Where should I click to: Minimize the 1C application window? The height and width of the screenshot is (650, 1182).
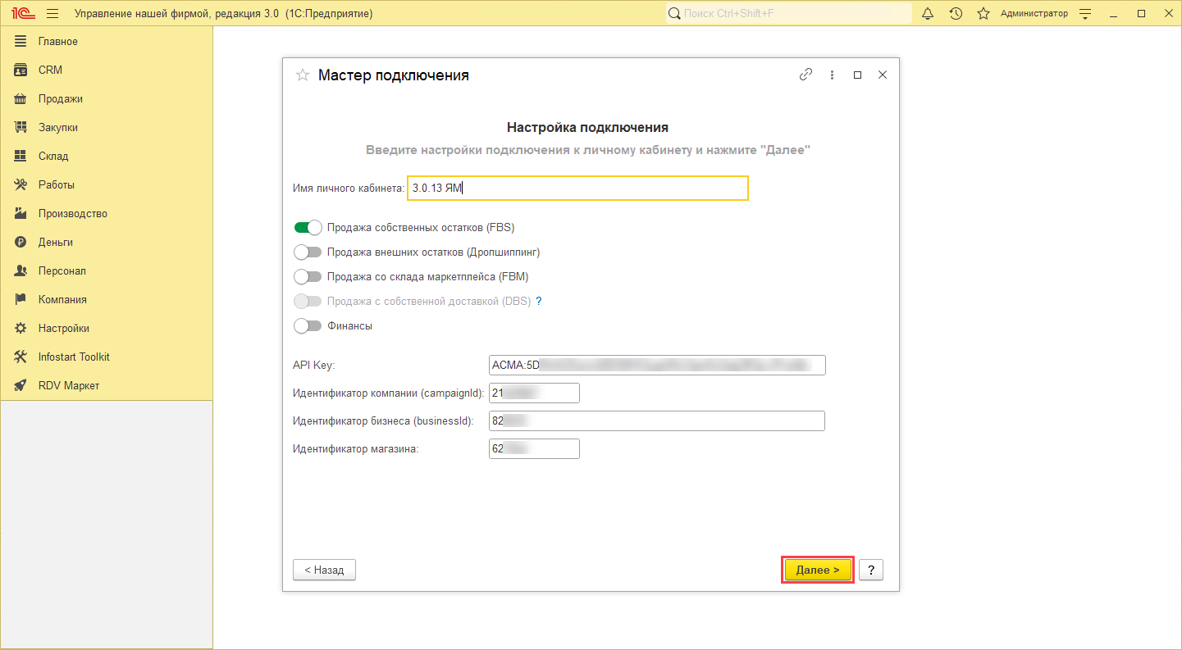coord(1112,13)
